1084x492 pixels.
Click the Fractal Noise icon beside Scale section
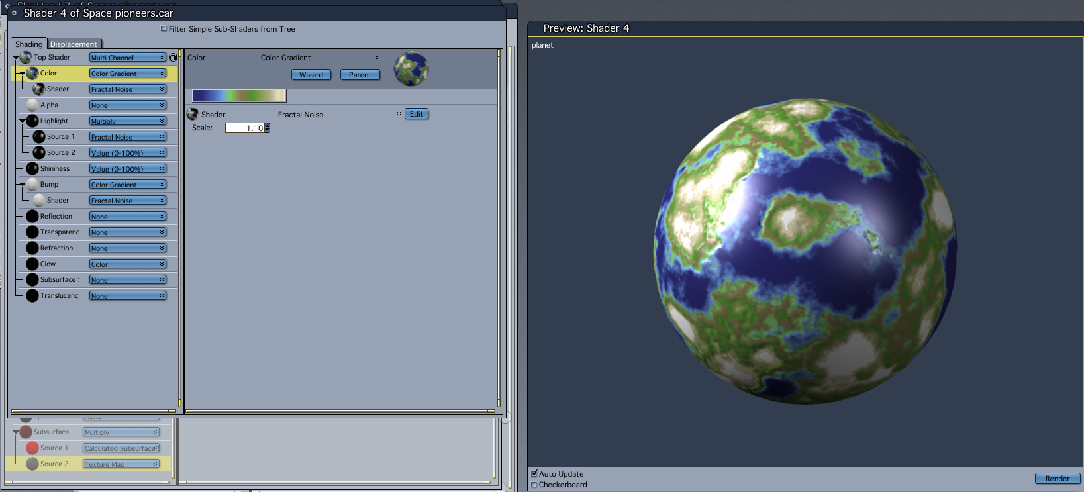tap(193, 114)
